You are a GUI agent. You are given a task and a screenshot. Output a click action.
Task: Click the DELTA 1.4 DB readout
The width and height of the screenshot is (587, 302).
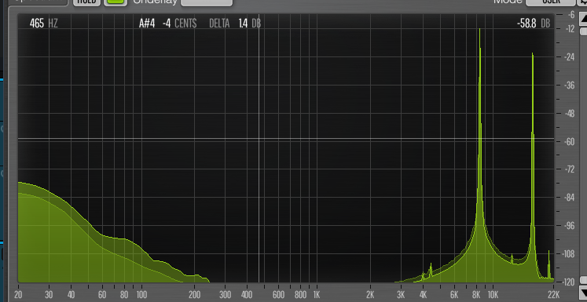coord(235,24)
